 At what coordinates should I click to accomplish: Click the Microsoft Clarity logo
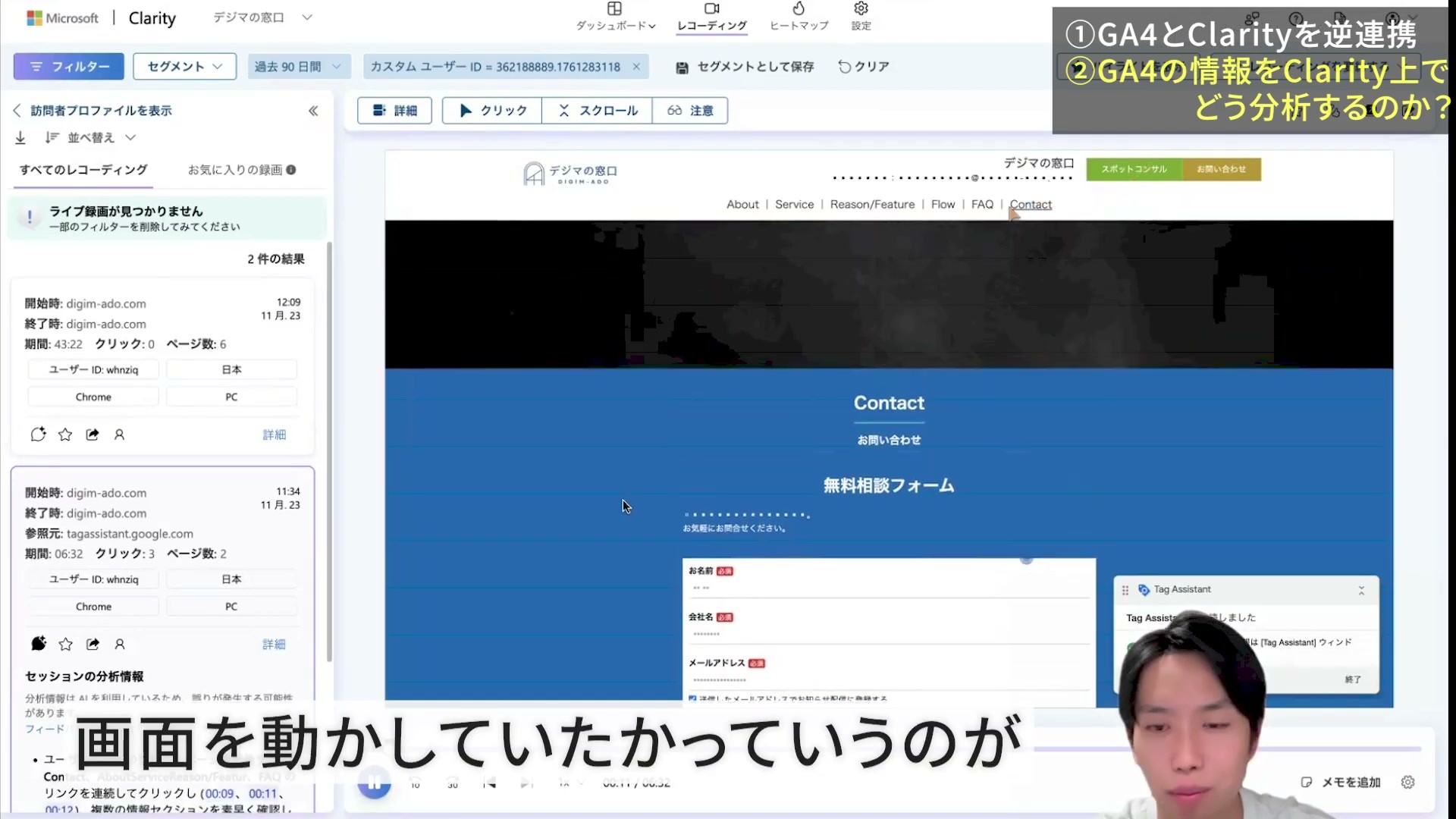101,18
